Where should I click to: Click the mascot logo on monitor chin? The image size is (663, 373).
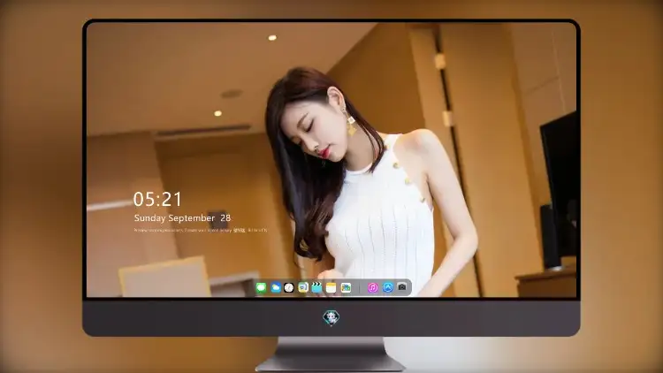[x=331, y=317]
